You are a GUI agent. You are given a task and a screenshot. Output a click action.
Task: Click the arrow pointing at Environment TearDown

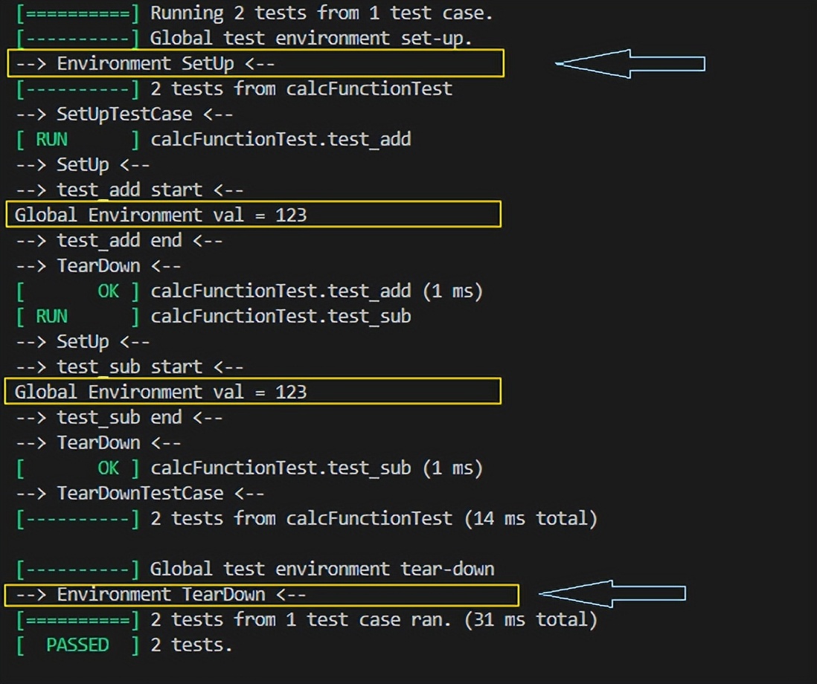pos(612,593)
